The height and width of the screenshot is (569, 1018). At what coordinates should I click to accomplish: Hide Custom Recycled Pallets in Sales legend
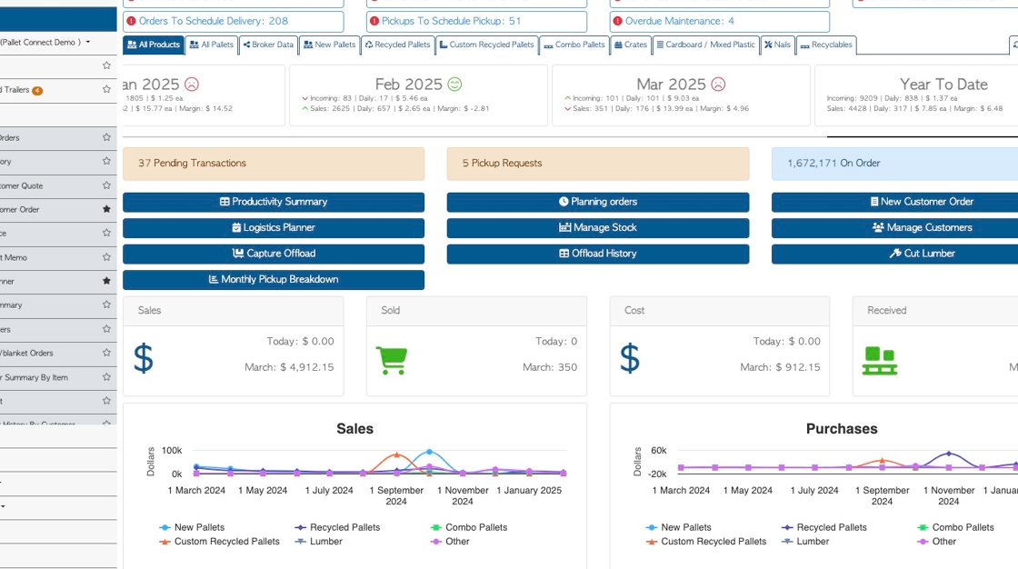coord(219,541)
